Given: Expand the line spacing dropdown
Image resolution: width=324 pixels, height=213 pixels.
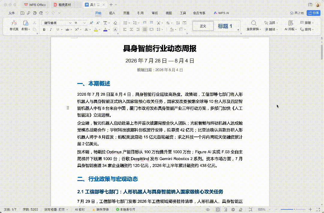Looking at the screenshot, I should coord(162,30).
